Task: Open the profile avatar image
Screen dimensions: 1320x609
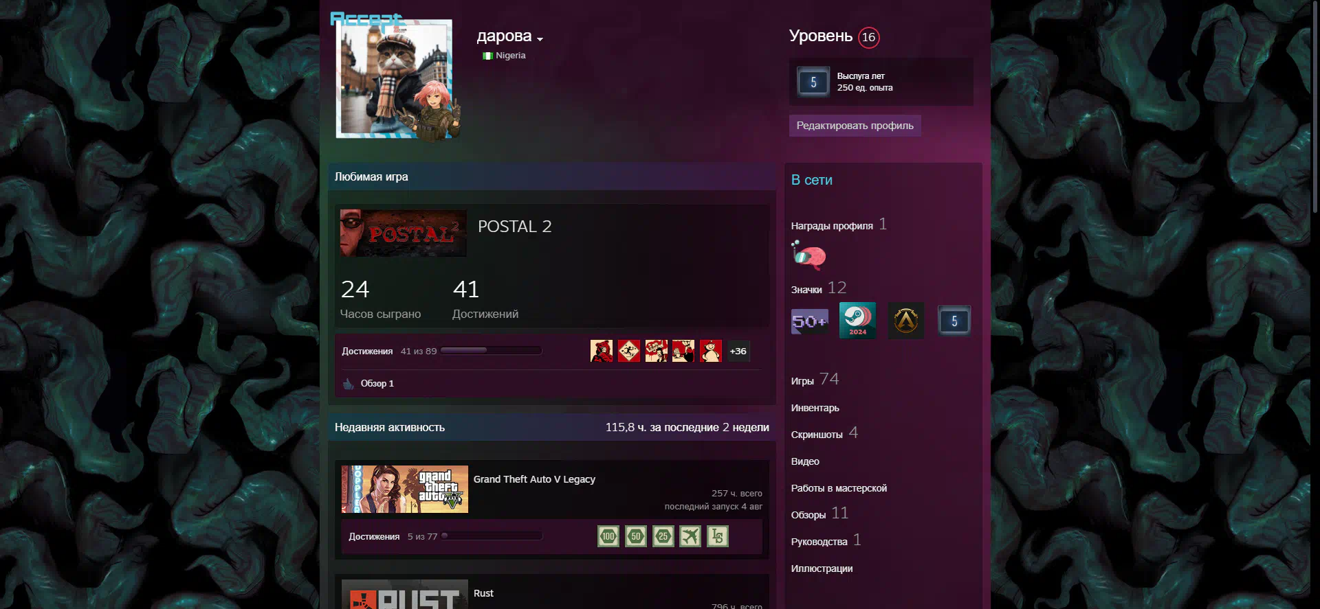Action: coord(394,79)
